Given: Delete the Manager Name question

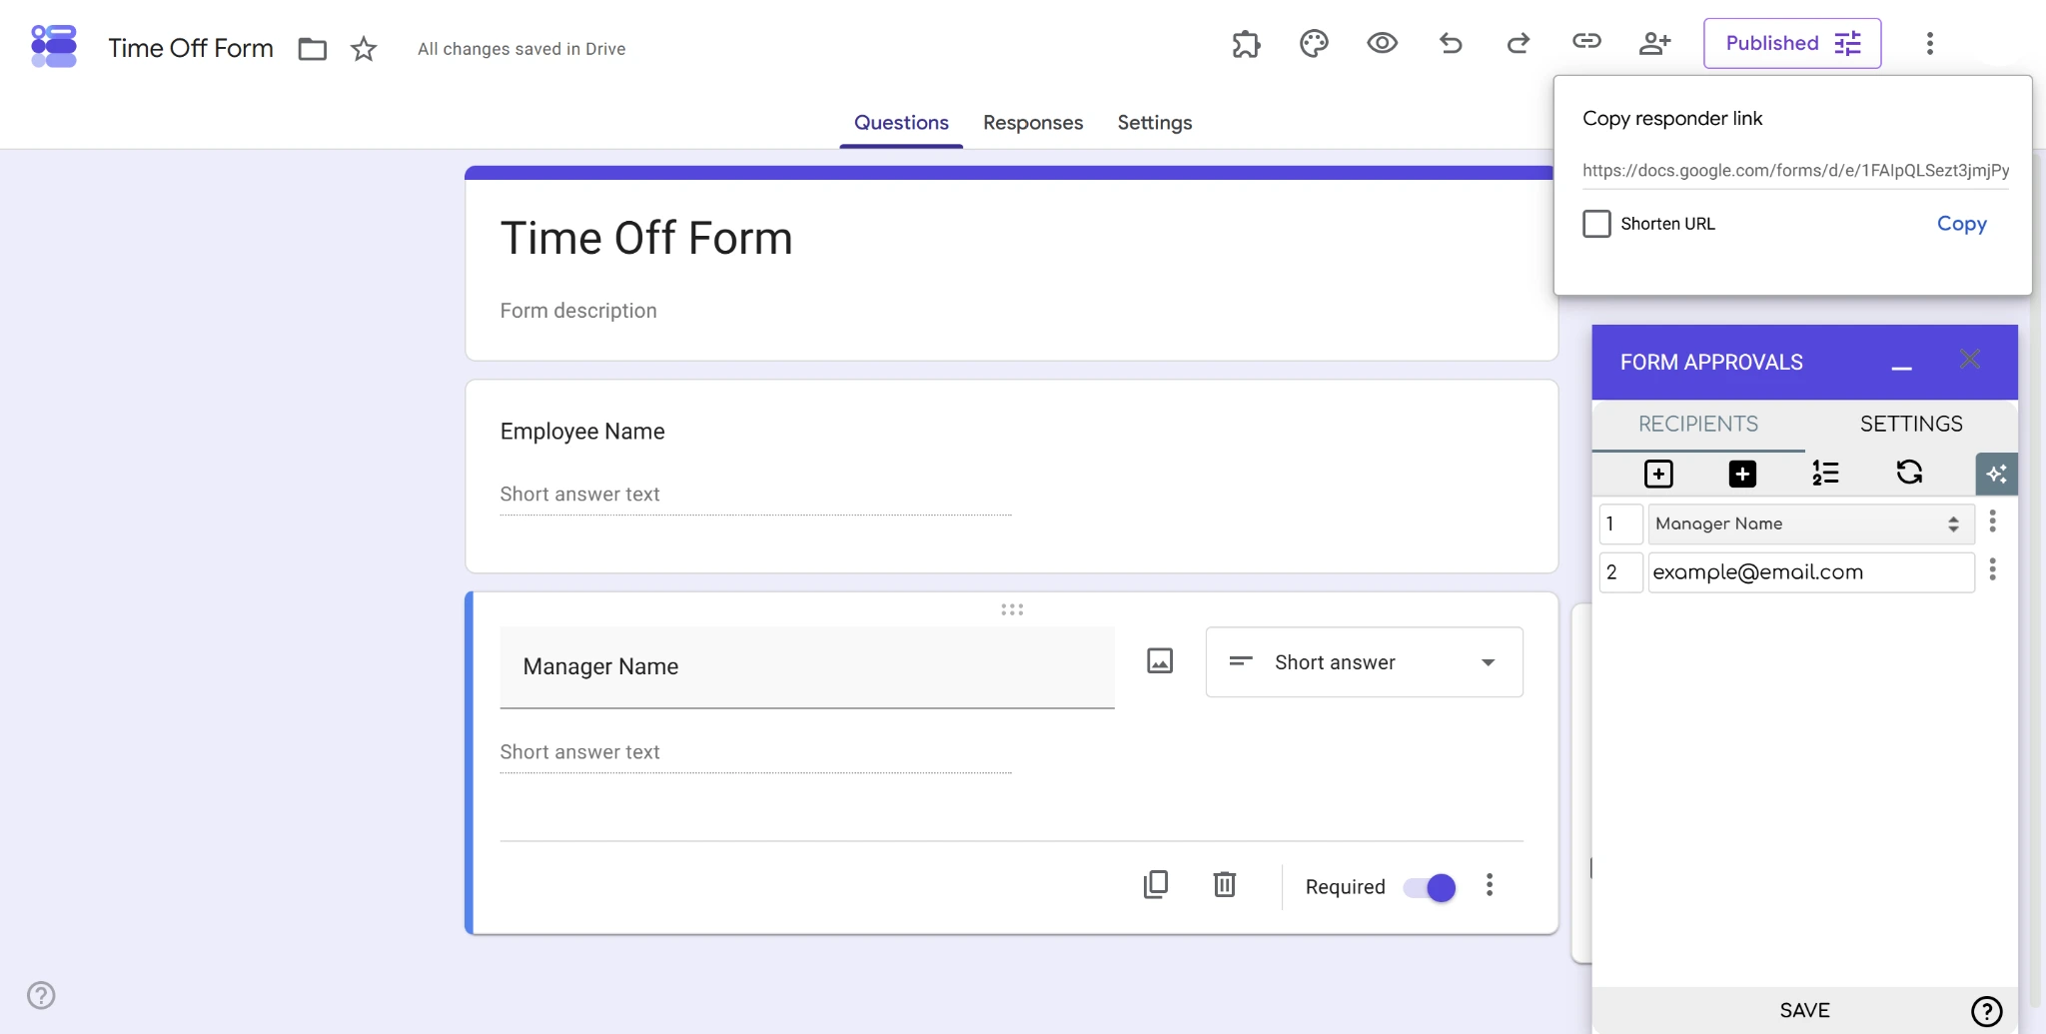Looking at the screenshot, I should [1225, 884].
